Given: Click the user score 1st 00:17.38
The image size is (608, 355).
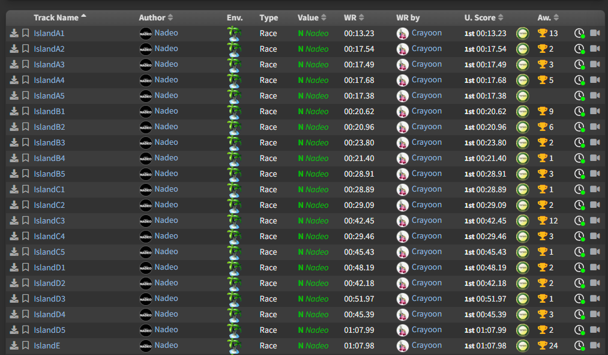Looking at the screenshot, I should (x=486, y=96).
